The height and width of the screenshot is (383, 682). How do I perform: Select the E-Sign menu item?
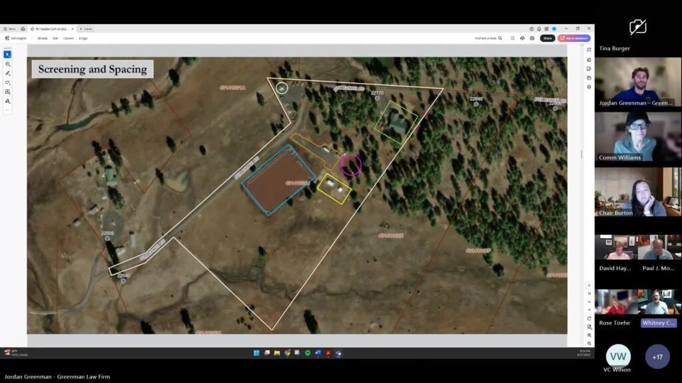coord(83,39)
